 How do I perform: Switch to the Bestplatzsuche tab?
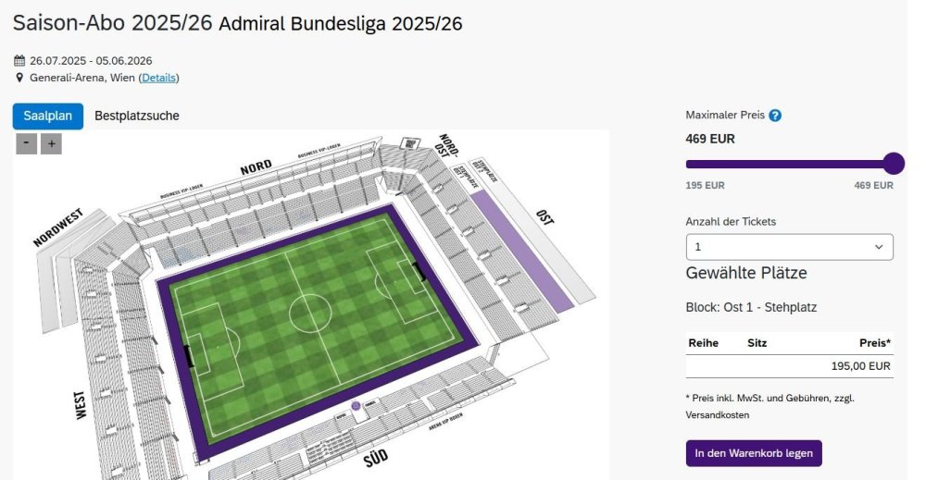coord(137,116)
